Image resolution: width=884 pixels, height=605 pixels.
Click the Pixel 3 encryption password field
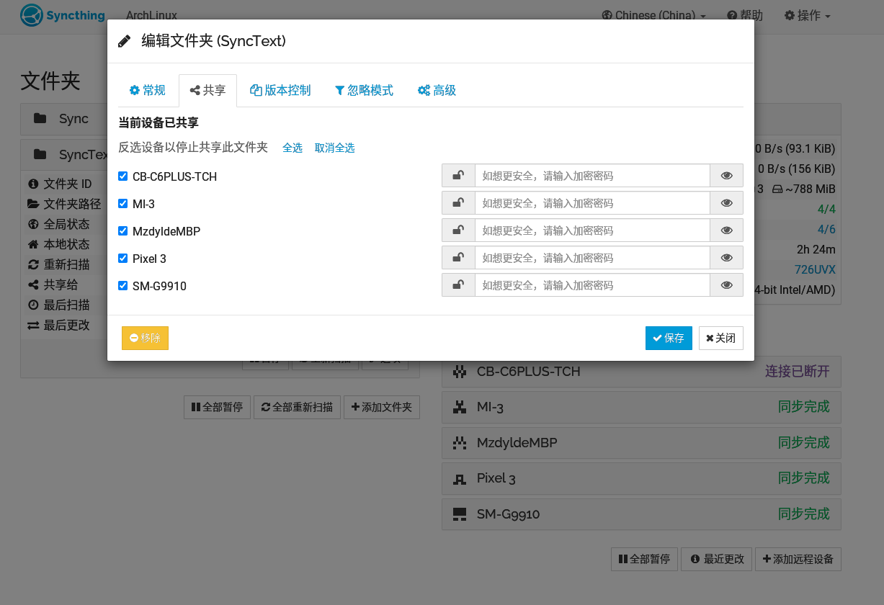point(592,257)
